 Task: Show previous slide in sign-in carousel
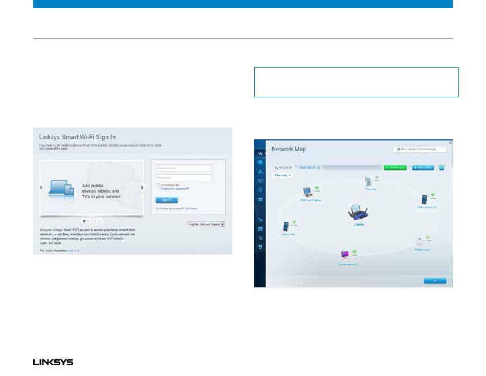click(x=41, y=187)
